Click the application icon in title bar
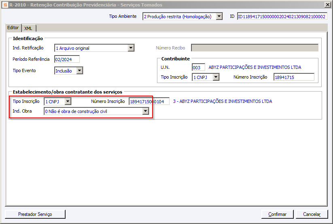 5,5
